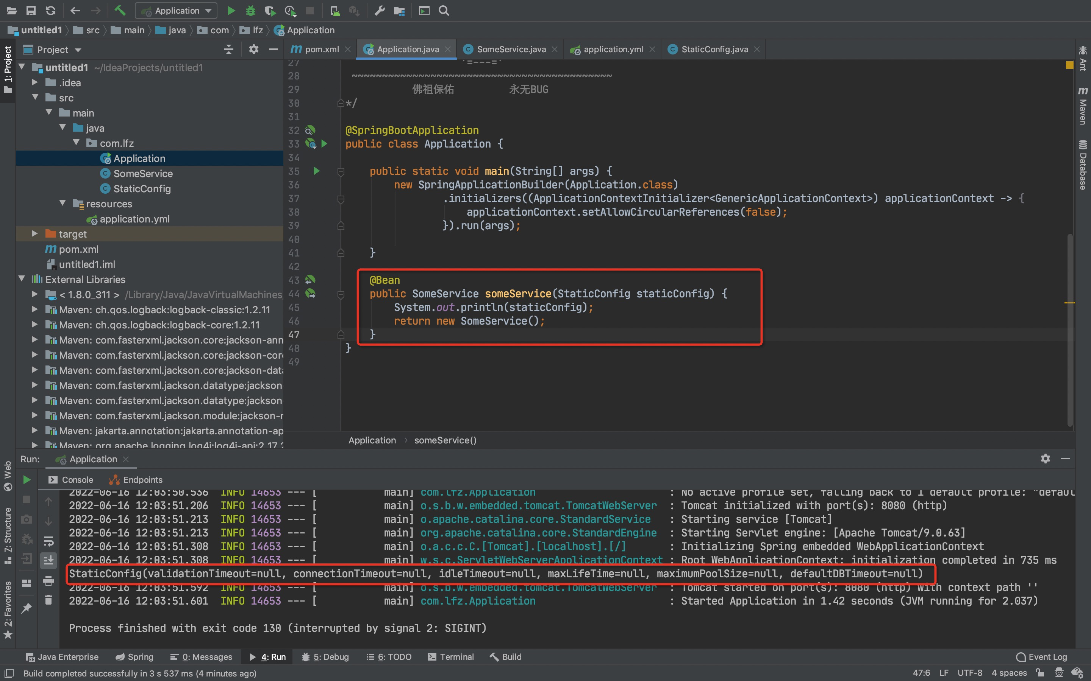The image size is (1091, 681).
Task: Click the Application breadcrumb below the editor
Action: pyautogui.click(x=372, y=440)
